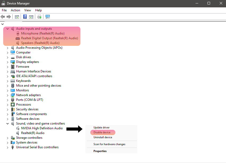Expand the Software devices chevron
Screen dimensions: 226x163
[x=7, y=119]
